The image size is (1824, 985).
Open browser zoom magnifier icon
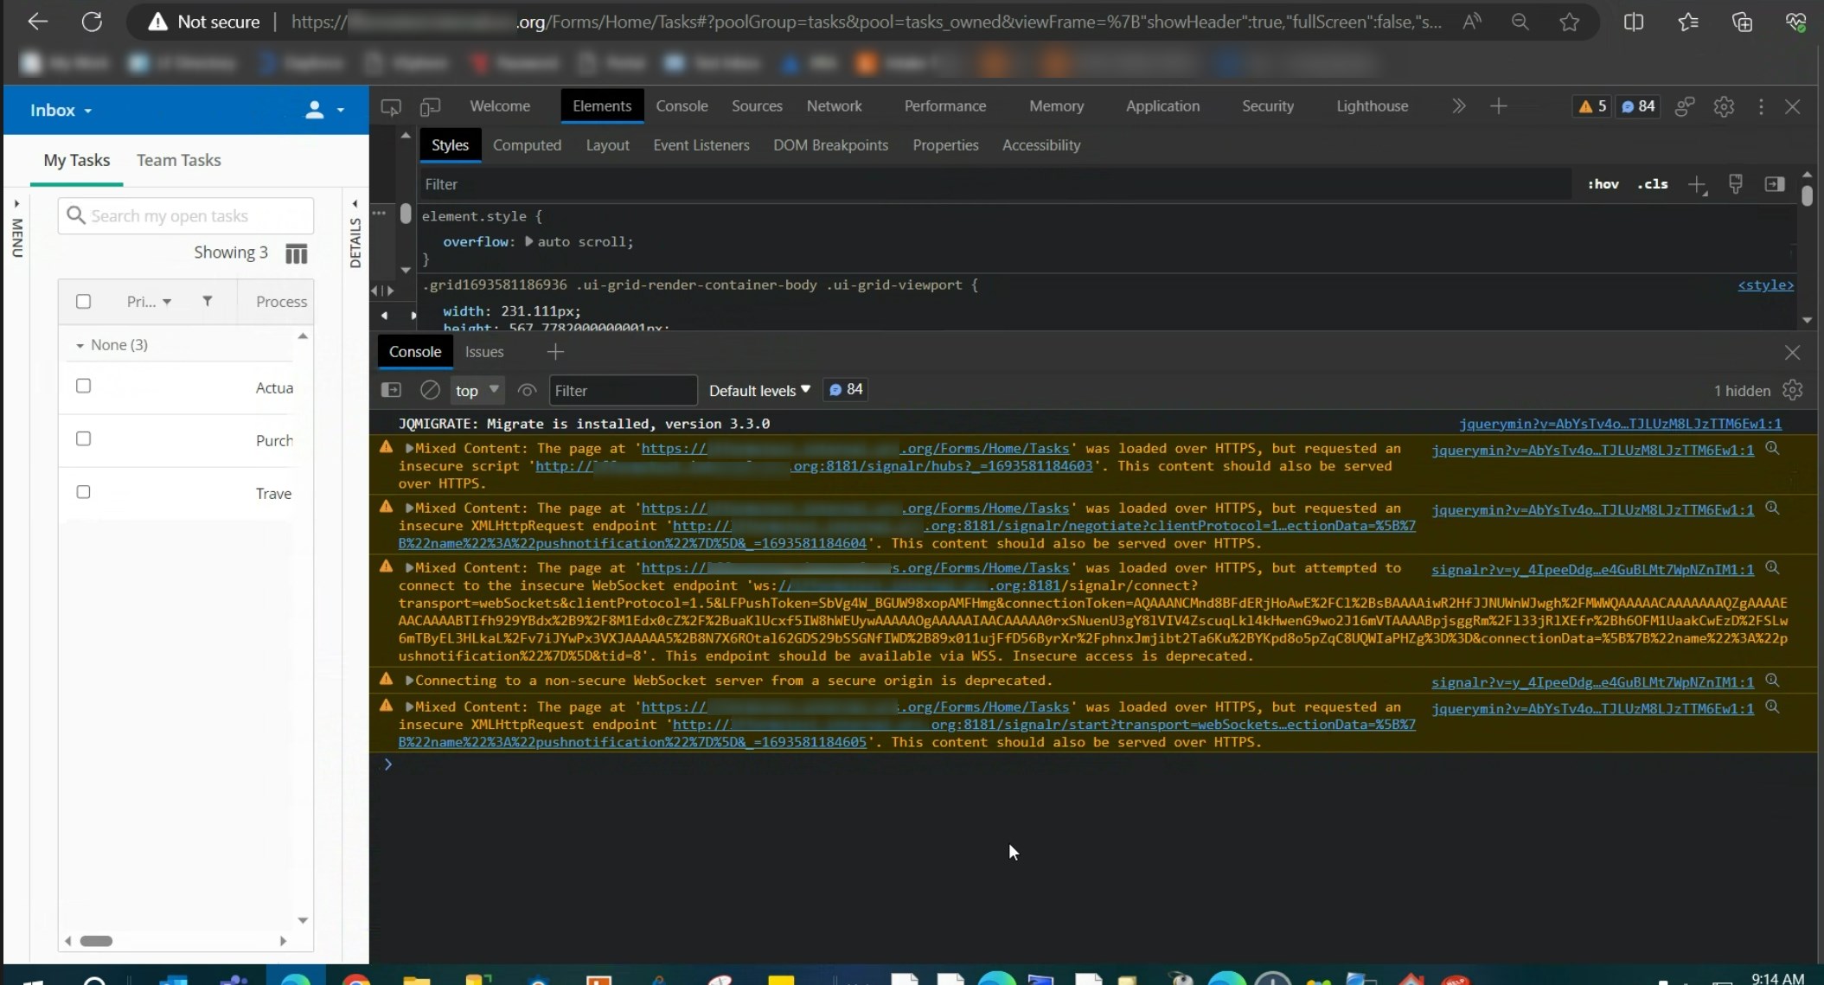coord(1520,22)
